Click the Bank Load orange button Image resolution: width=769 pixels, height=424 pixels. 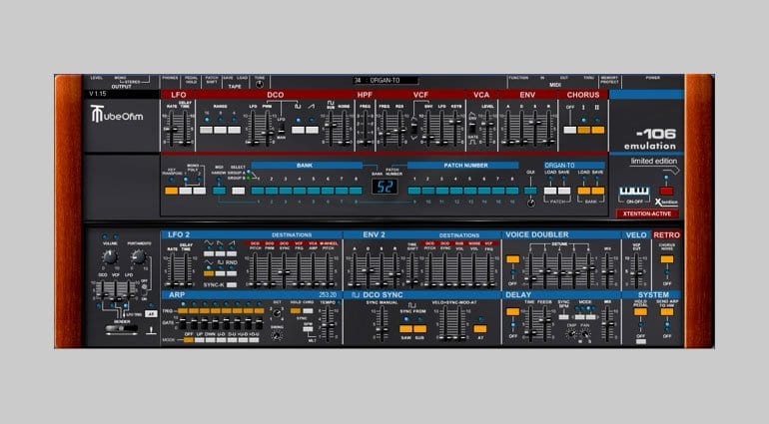(x=583, y=191)
